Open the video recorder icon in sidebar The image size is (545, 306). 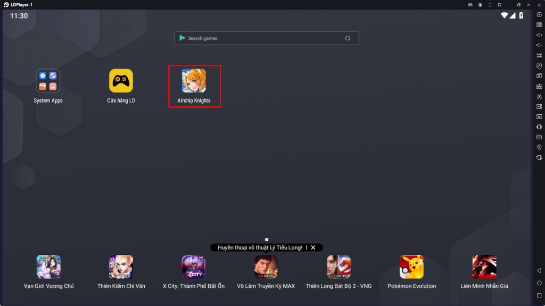tap(539, 106)
